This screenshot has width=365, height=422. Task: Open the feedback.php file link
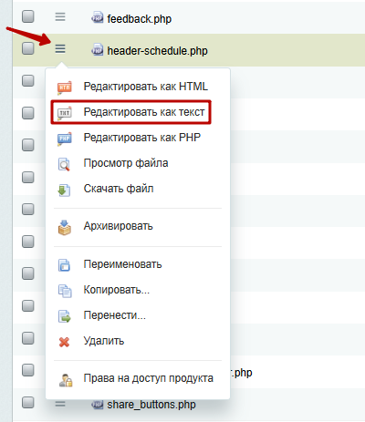tap(140, 19)
